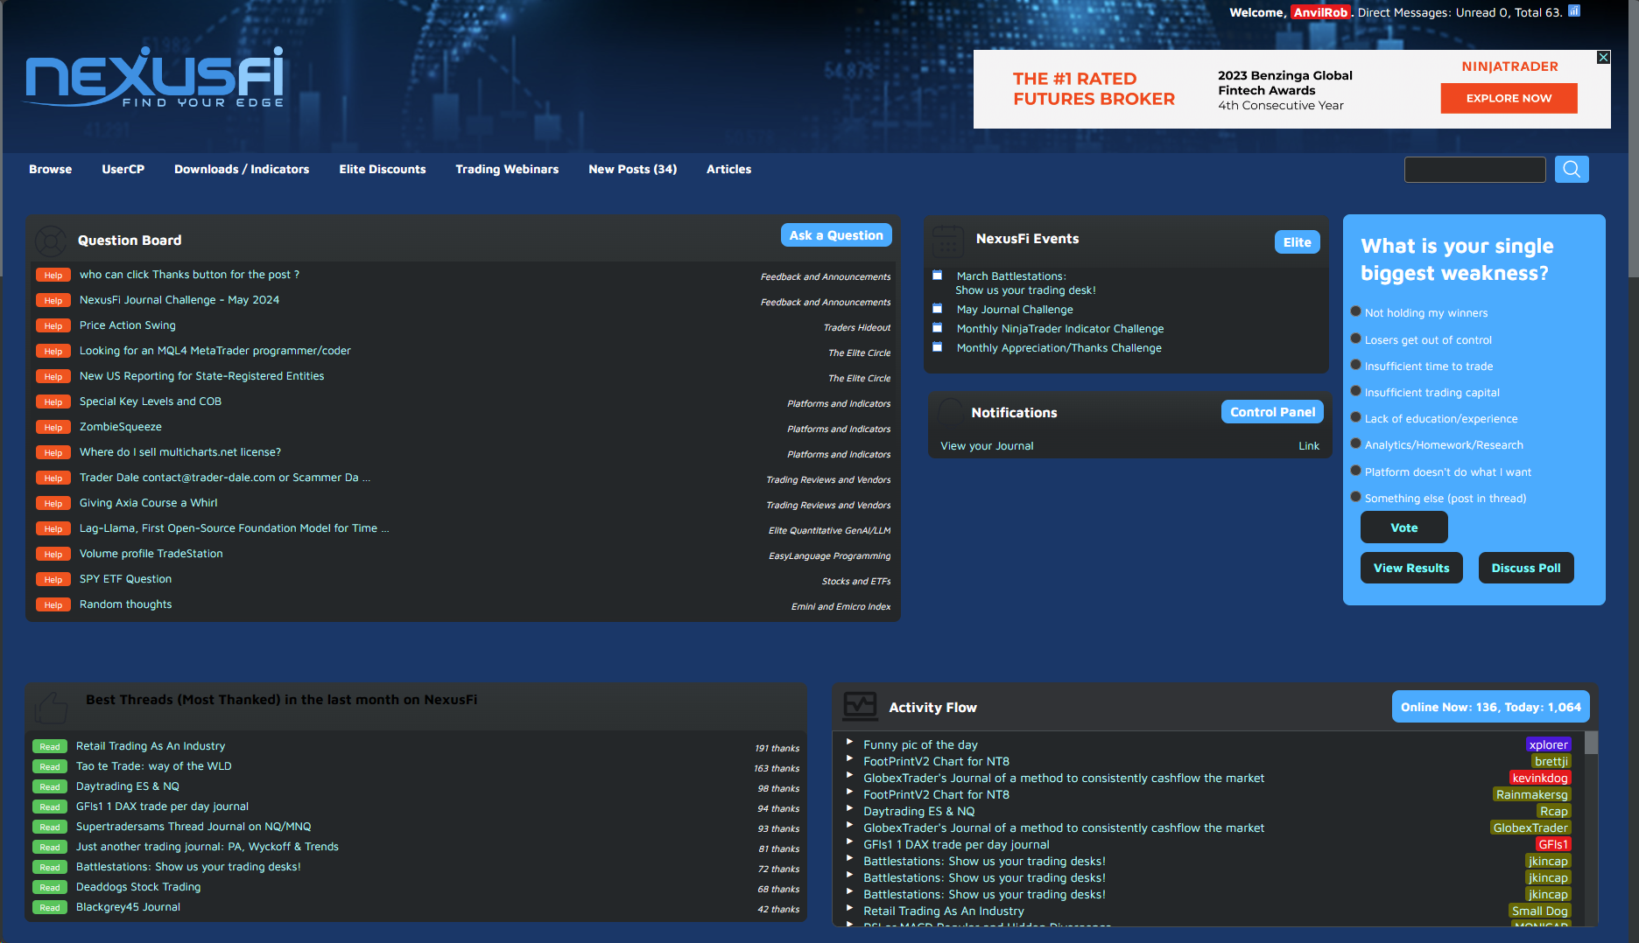Click the Discuss Poll button
Screen dimensions: 1639x943
(1526, 568)
